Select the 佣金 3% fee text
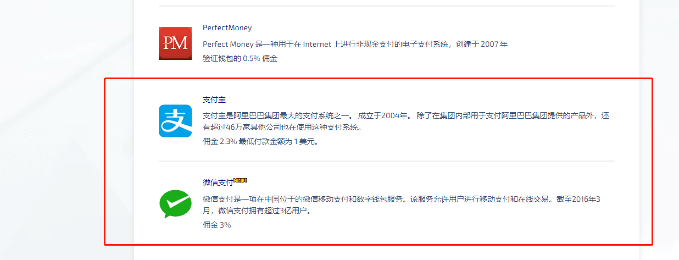 216,225
